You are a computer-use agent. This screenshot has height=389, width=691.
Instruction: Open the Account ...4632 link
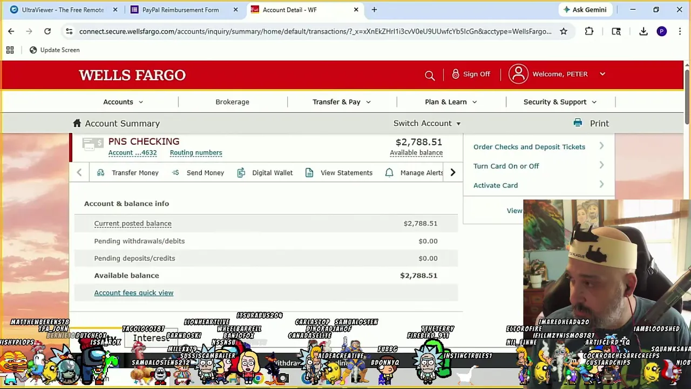coord(132,152)
